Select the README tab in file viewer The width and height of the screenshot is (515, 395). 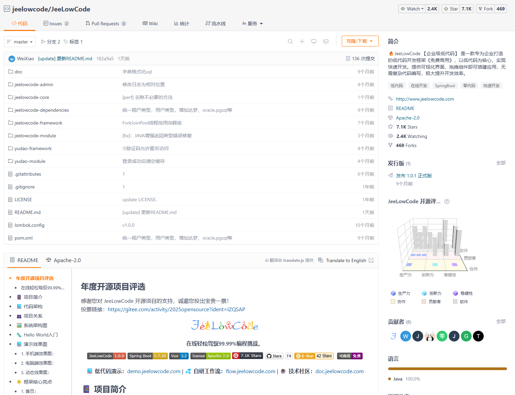[x=24, y=260]
